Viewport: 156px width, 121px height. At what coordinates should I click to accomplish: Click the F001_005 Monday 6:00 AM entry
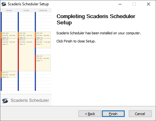click(9, 35)
